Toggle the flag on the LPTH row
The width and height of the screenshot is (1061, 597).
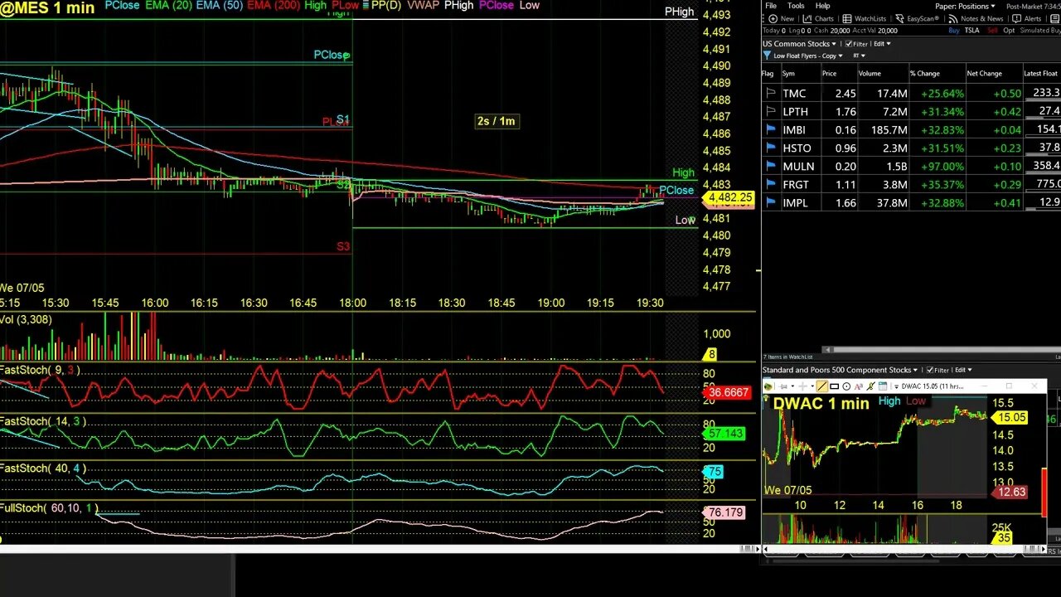[x=771, y=112]
